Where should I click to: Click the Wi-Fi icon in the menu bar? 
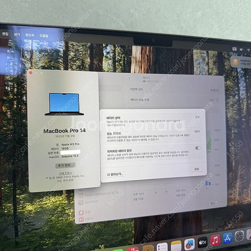248,50
